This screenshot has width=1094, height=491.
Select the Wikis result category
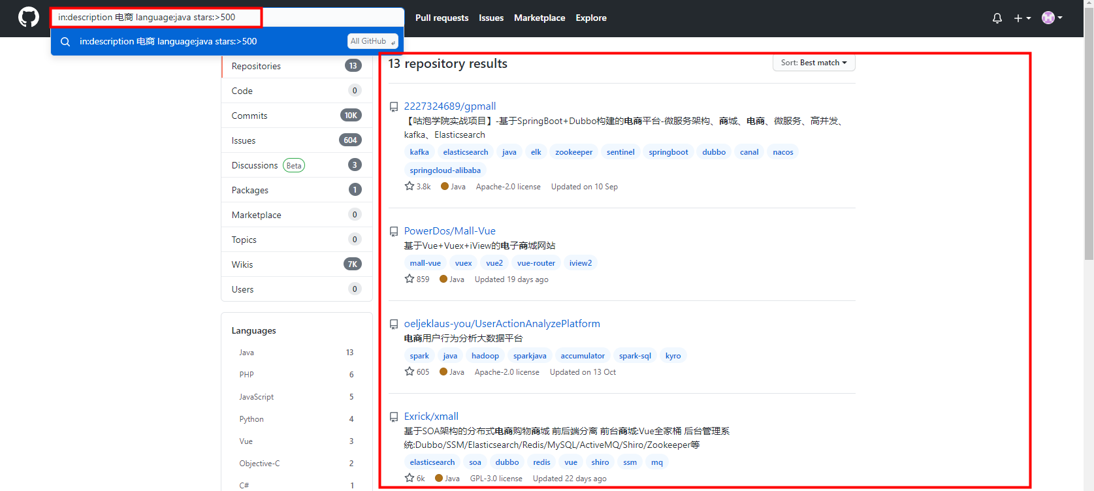click(297, 264)
